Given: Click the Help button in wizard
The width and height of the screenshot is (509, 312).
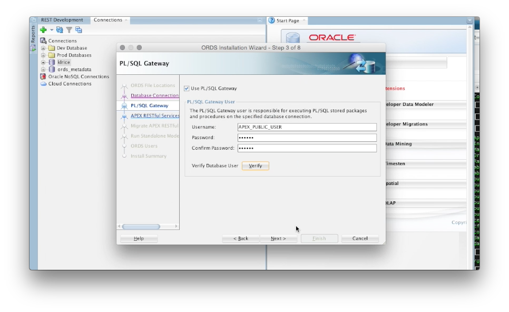Looking at the screenshot, I should point(139,238).
